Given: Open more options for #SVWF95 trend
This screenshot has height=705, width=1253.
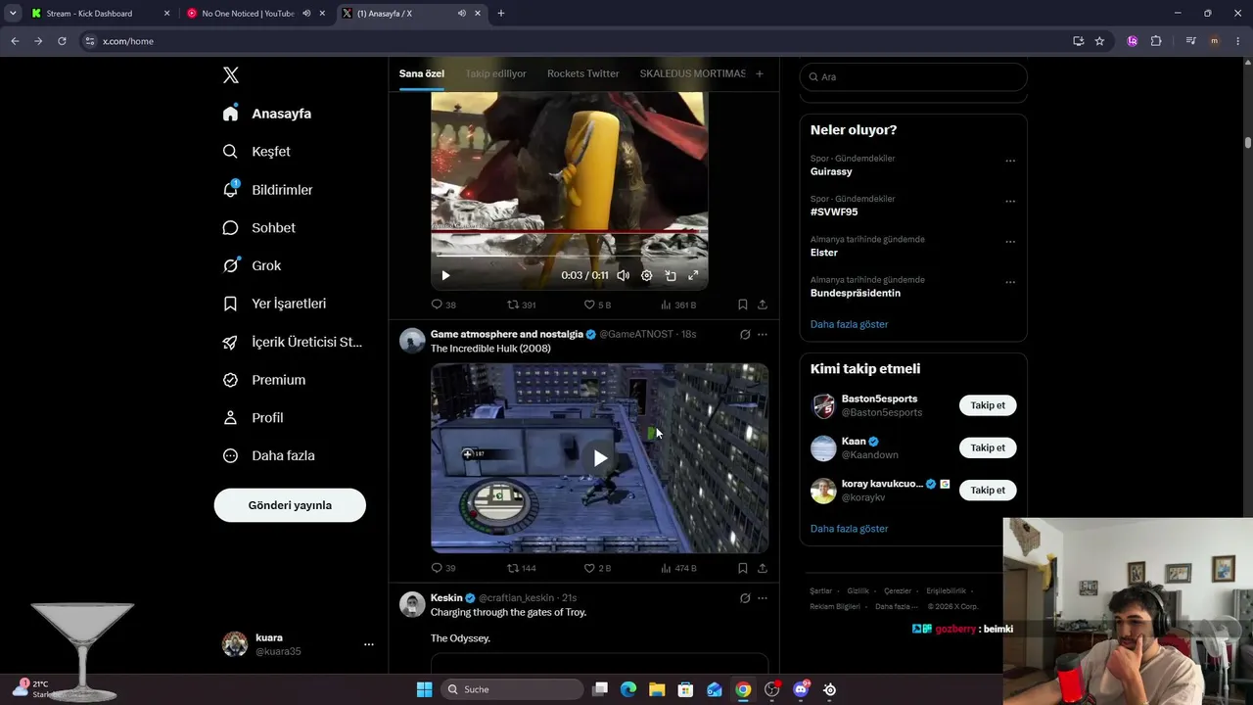Looking at the screenshot, I should (1010, 201).
